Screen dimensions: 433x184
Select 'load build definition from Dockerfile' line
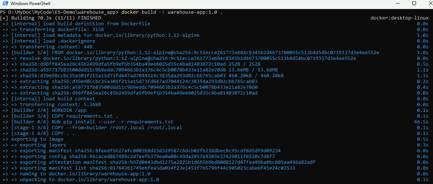(76, 23)
